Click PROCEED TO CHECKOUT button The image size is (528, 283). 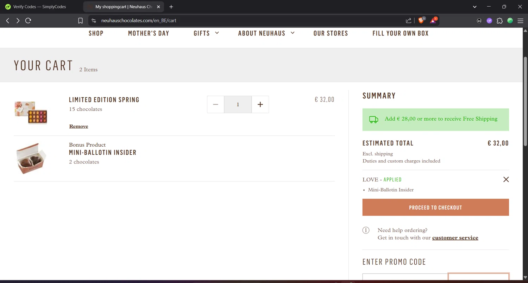(x=435, y=207)
